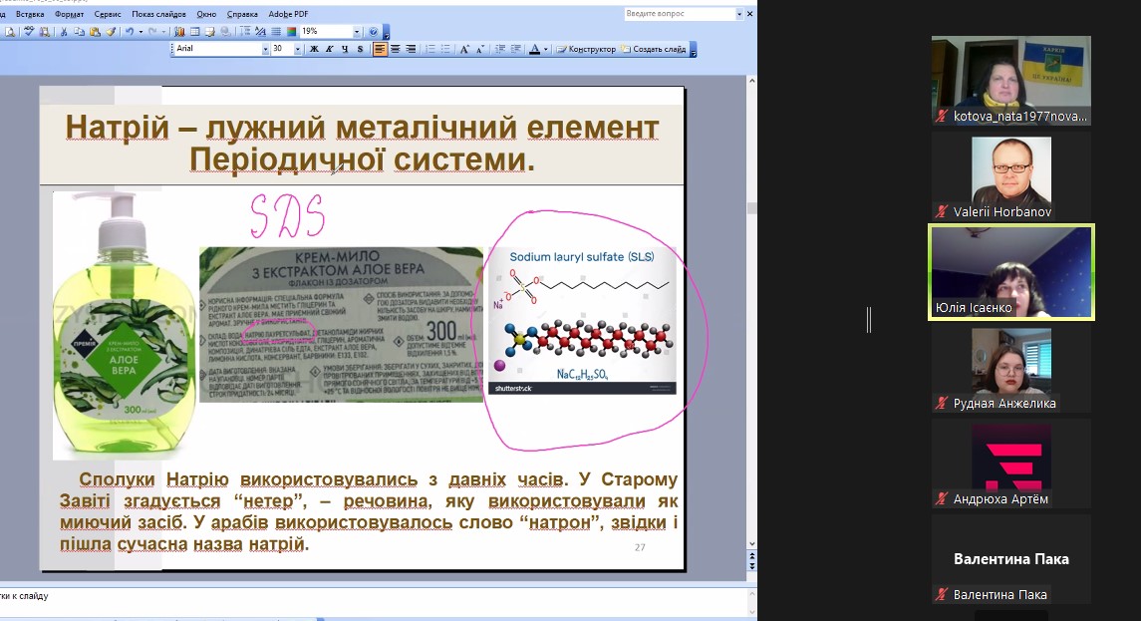Image resolution: width=1141 pixels, height=621 pixels.
Task: Center-align the text
Action: coord(396,50)
